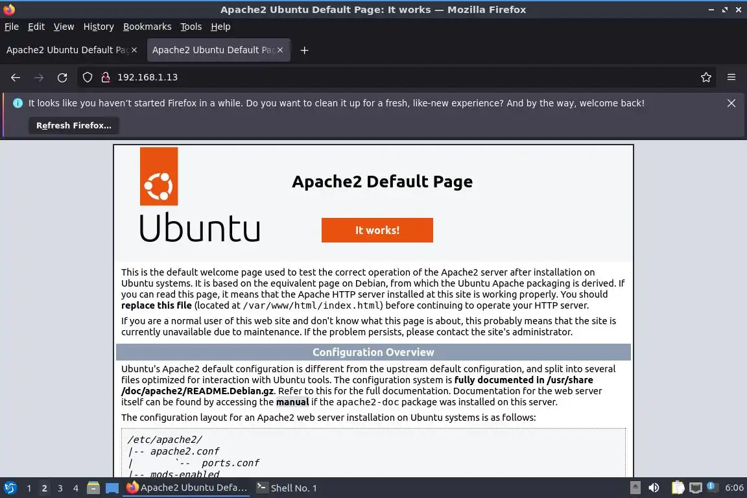Viewport: 747px width, 498px height.
Task: Close the first Apache2 tab
Action: point(134,50)
